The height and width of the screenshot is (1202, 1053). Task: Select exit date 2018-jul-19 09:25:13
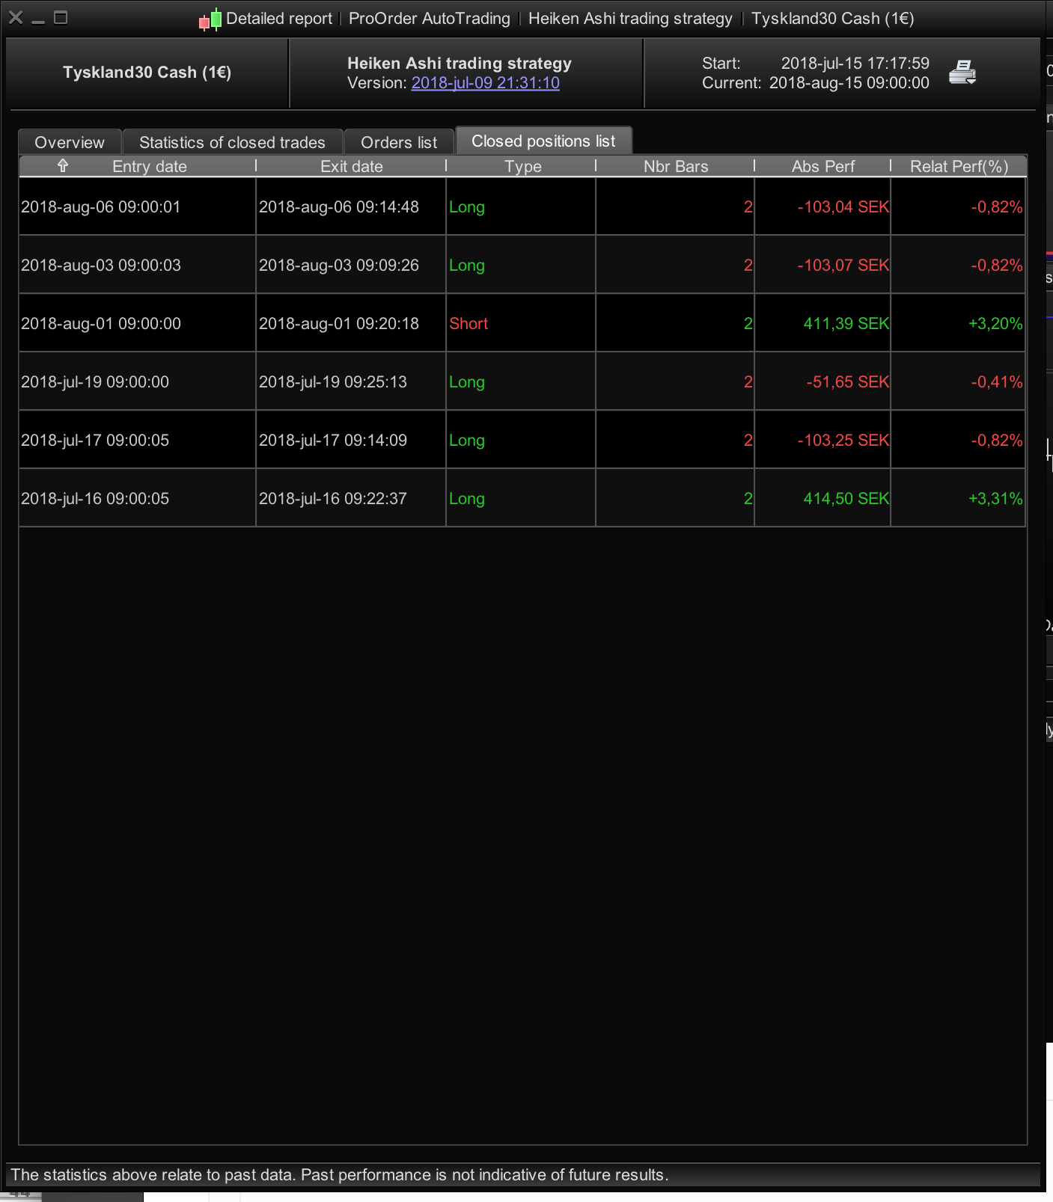[333, 382]
